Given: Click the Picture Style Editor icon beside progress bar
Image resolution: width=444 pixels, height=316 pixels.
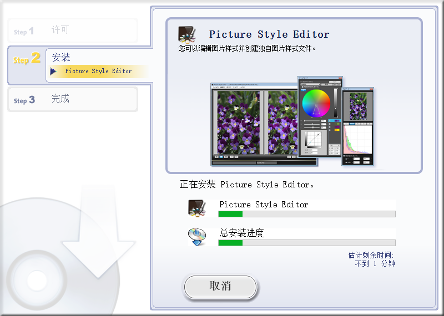Looking at the screenshot, I should point(197,208).
